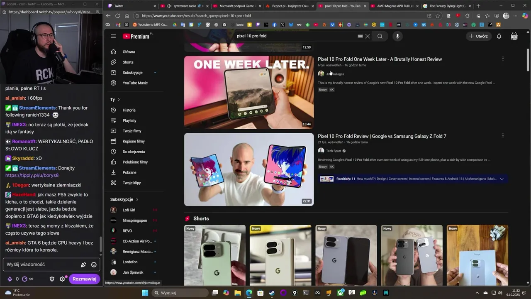Image resolution: width=531 pixels, height=299 pixels.
Task: Click the Rozmawiaj chat button
Action: pyautogui.click(x=84, y=279)
